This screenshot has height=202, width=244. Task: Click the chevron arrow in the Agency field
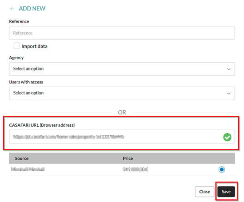[229, 69]
